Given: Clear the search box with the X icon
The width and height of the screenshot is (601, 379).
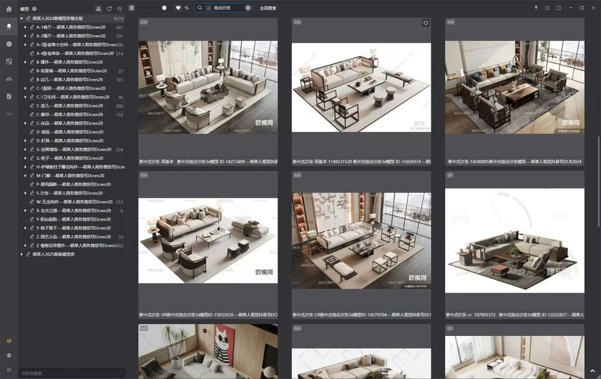Looking at the screenshot, I should [x=248, y=8].
